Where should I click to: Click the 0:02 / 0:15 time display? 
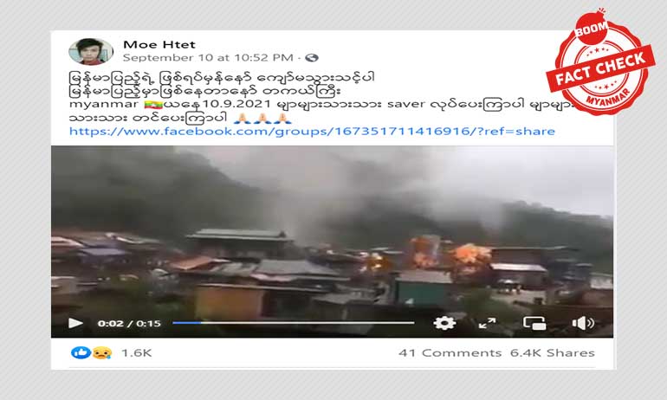(x=129, y=323)
